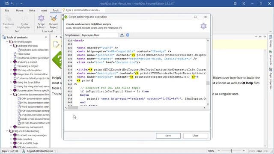
Task: Expand Usage from the command line node
Action: click(x=11, y=74)
